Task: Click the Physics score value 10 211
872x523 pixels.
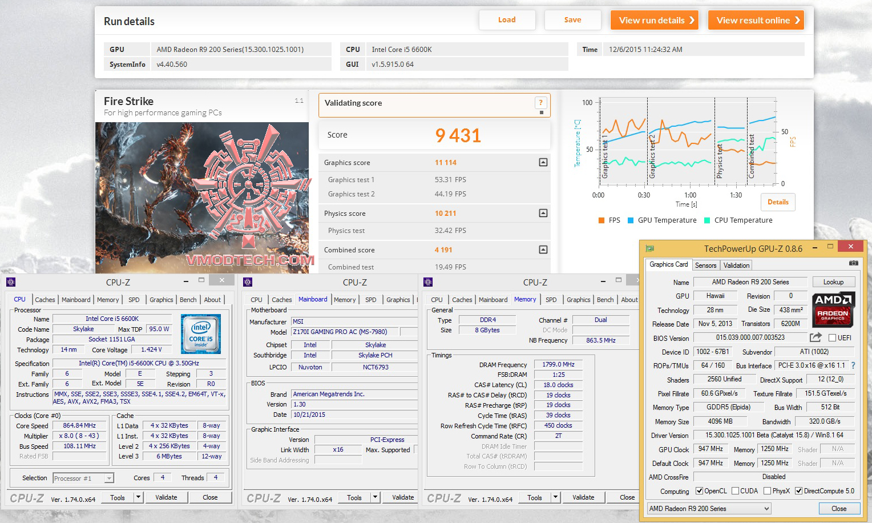Action: click(x=446, y=213)
